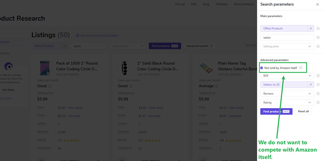Viewport: 323px width, 161px height.
Task: Open the Pricing page
Action: point(180,4)
